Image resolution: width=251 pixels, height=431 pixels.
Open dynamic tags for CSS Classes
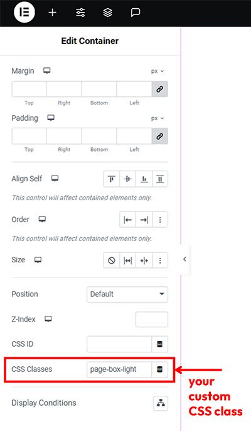[x=160, y=369]
